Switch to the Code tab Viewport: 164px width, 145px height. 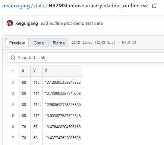[39, 43]
